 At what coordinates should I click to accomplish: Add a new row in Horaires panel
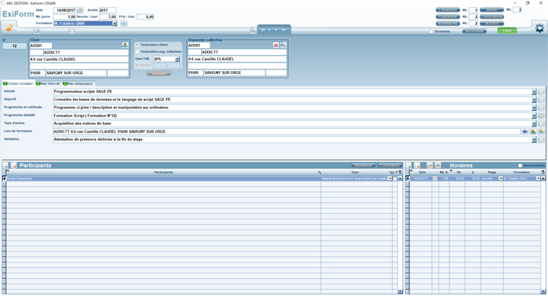[x=409, y=166]
